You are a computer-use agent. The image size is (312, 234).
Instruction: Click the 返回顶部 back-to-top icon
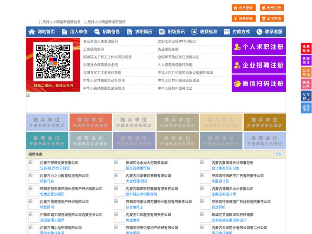coord(306,108)
